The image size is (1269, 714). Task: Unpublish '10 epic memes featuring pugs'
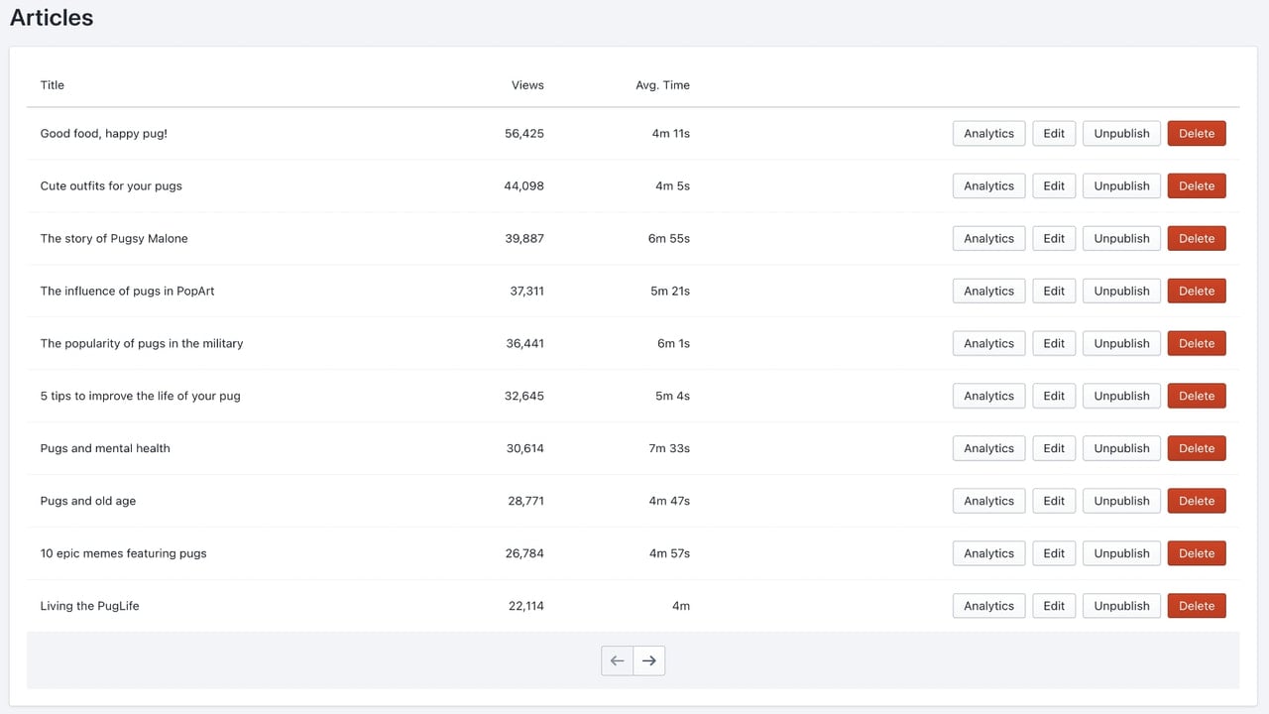[x=1121, y=554]
